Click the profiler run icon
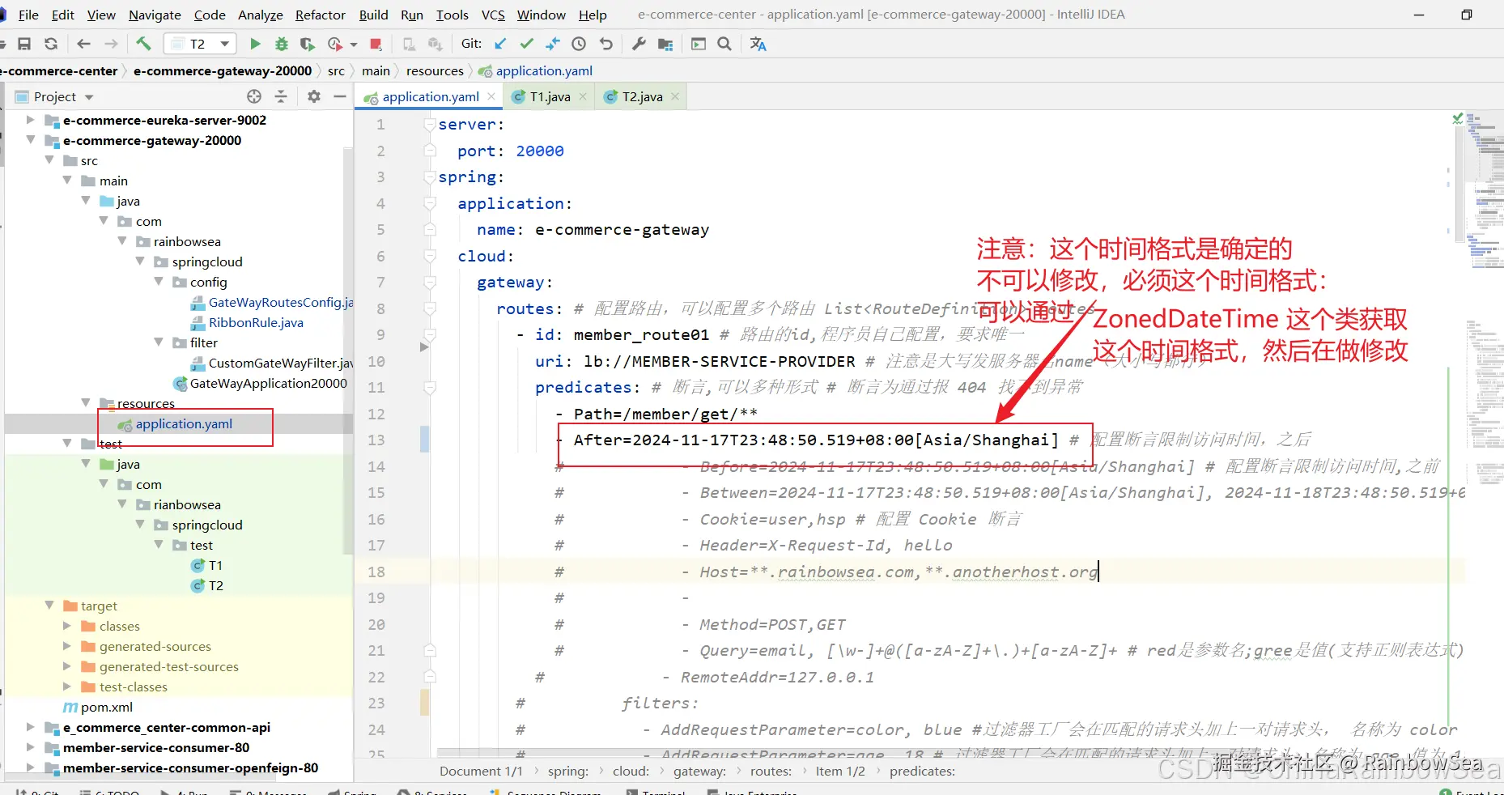Viewport: 1504px width, 795px height. [x=334, y=44]
